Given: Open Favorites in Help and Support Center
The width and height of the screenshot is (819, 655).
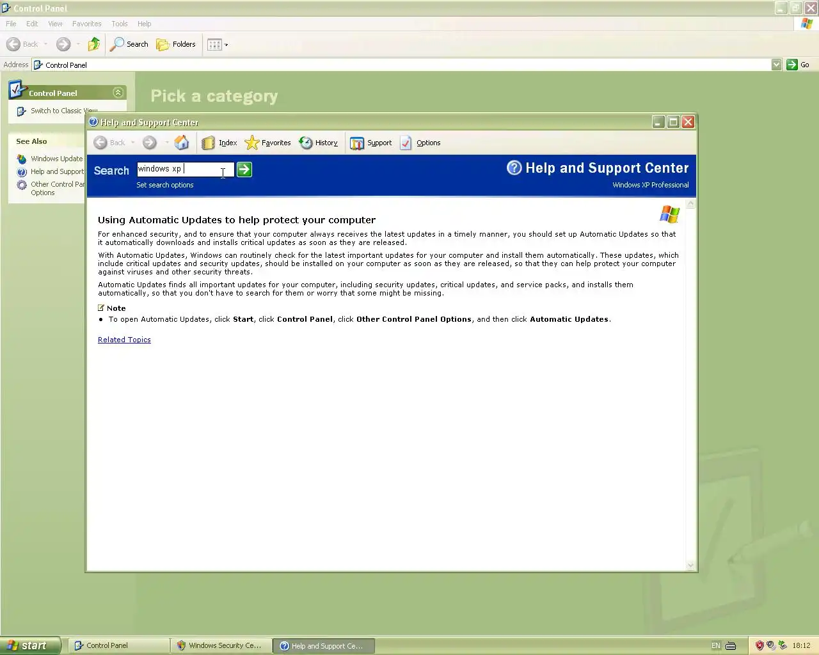Looking at the screenshot, I should point(268,143).
